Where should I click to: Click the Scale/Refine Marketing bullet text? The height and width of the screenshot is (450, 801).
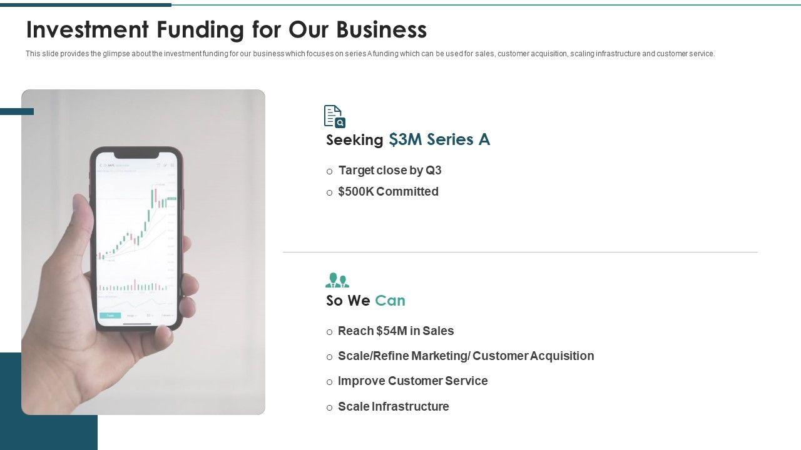(x=466, y=356)
